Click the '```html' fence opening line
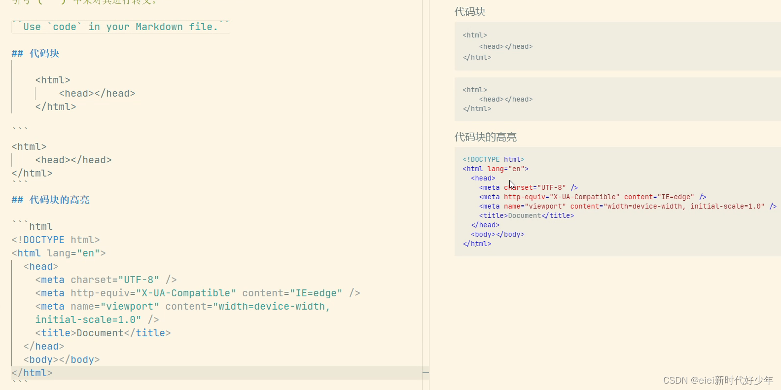The width and height of the screenshot is (781, 390). pyautogui.click(x=32, y=226)
